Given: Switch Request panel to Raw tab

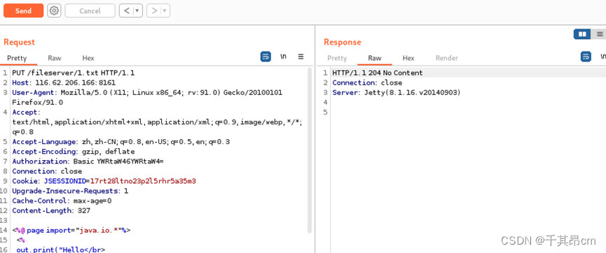Looking at the screenshot, I should point(55,58).
